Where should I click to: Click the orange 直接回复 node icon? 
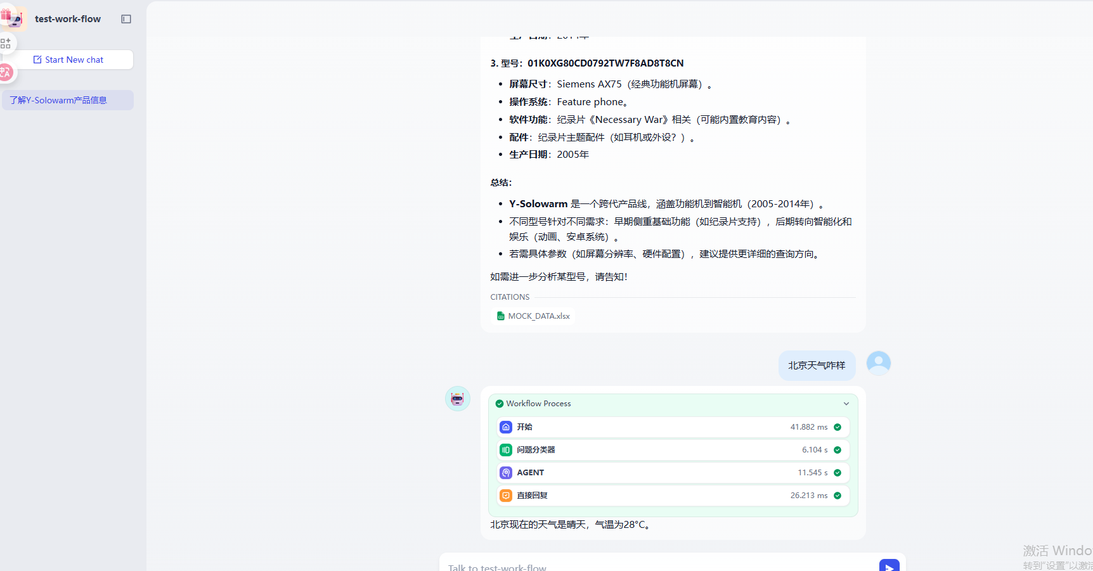506,496
